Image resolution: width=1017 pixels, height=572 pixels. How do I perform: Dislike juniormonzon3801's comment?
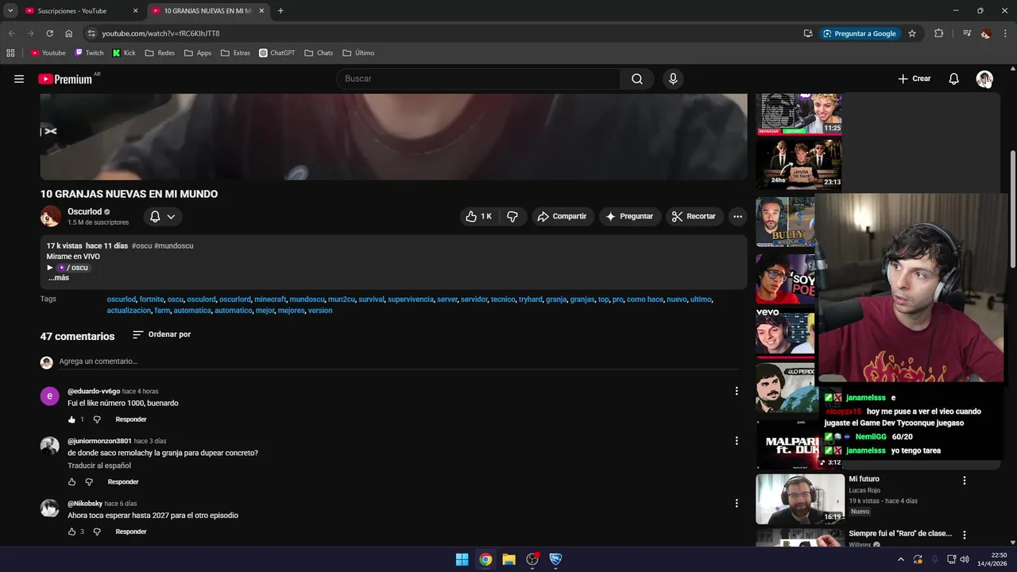[x=89, y=482]
